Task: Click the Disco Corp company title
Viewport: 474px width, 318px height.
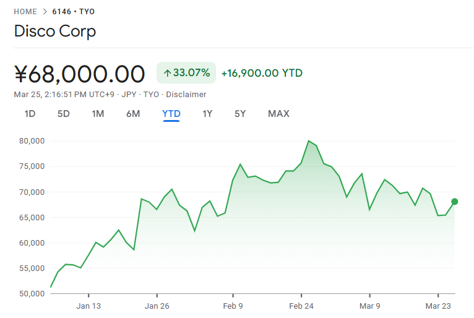Action: [x=55, y=31]
